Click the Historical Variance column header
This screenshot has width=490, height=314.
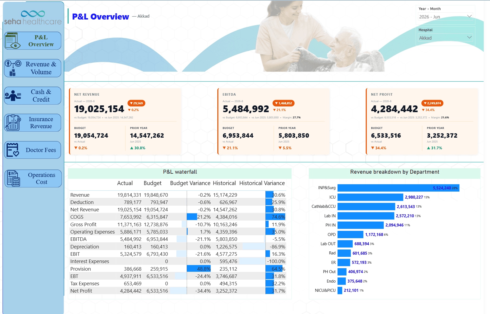262,183
